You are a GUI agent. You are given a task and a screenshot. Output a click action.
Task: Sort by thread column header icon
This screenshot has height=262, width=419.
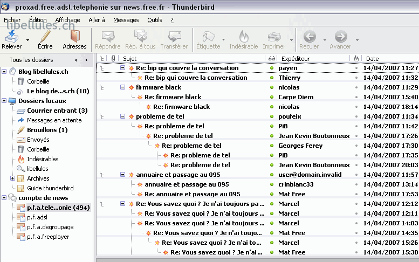click(101, 58)
